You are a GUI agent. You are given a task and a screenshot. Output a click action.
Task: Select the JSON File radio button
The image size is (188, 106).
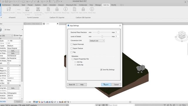click(75, 65)
